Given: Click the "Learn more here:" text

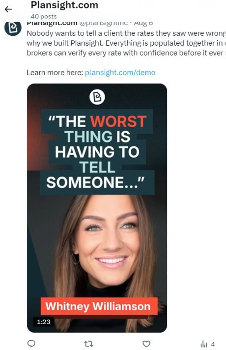Looking at the screenshot, I should click(x=55, y=73).
